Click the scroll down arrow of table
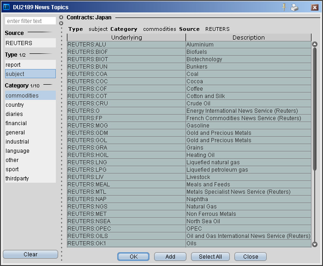Image resolution: width=323 pixels, height=266 pixels. coord(315,244)
